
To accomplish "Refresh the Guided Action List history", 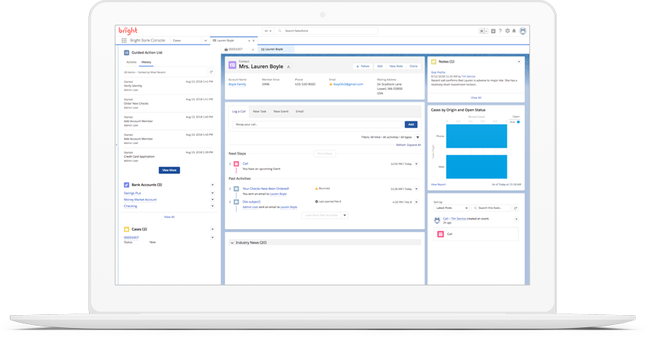I will coord(211,72).
